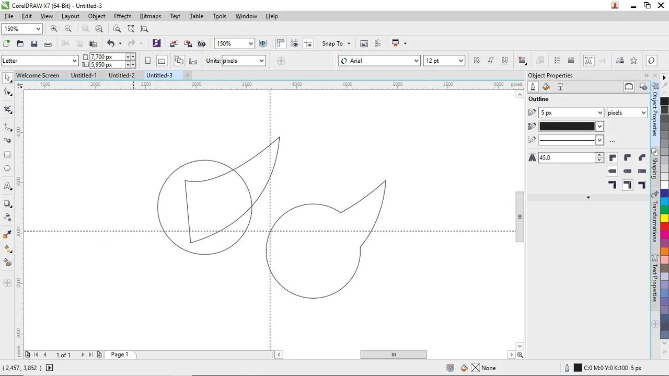Open the Text Properties docker tab
Image resolution: width=669 pixels, height=376 pixels.
654,278
